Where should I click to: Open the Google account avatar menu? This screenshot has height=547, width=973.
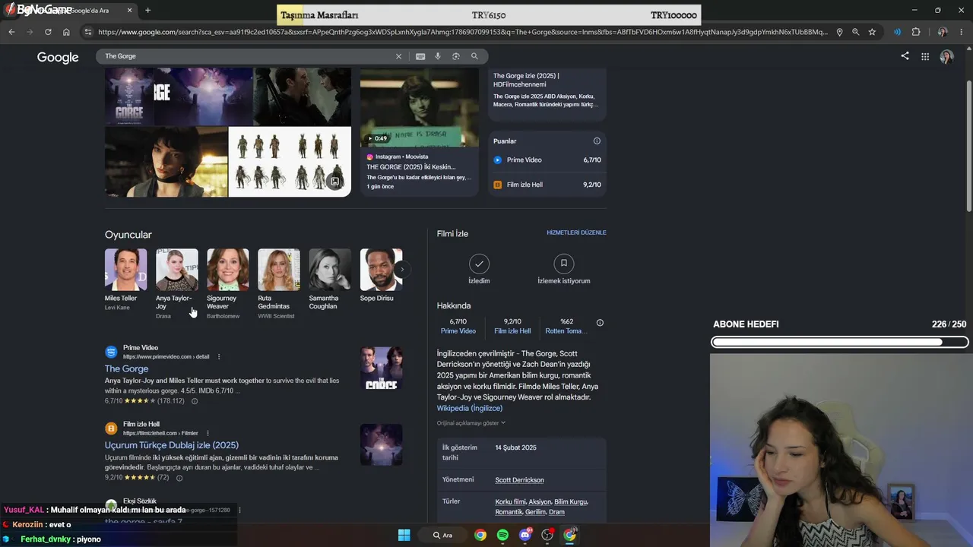pos(946,56)
